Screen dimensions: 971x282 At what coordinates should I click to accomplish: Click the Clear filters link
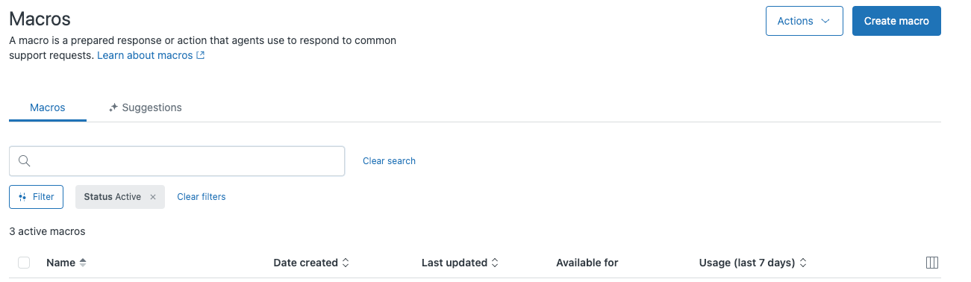click(202, 197)
